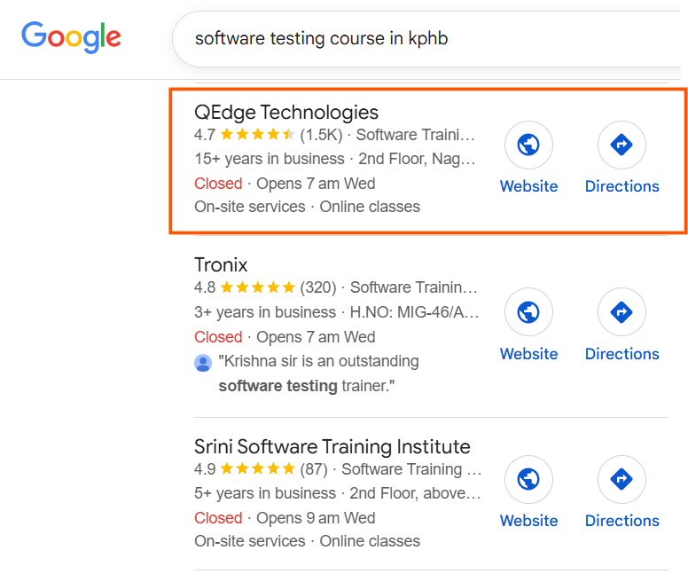Click Directions label for Srini Software Training

click(622, 521)
